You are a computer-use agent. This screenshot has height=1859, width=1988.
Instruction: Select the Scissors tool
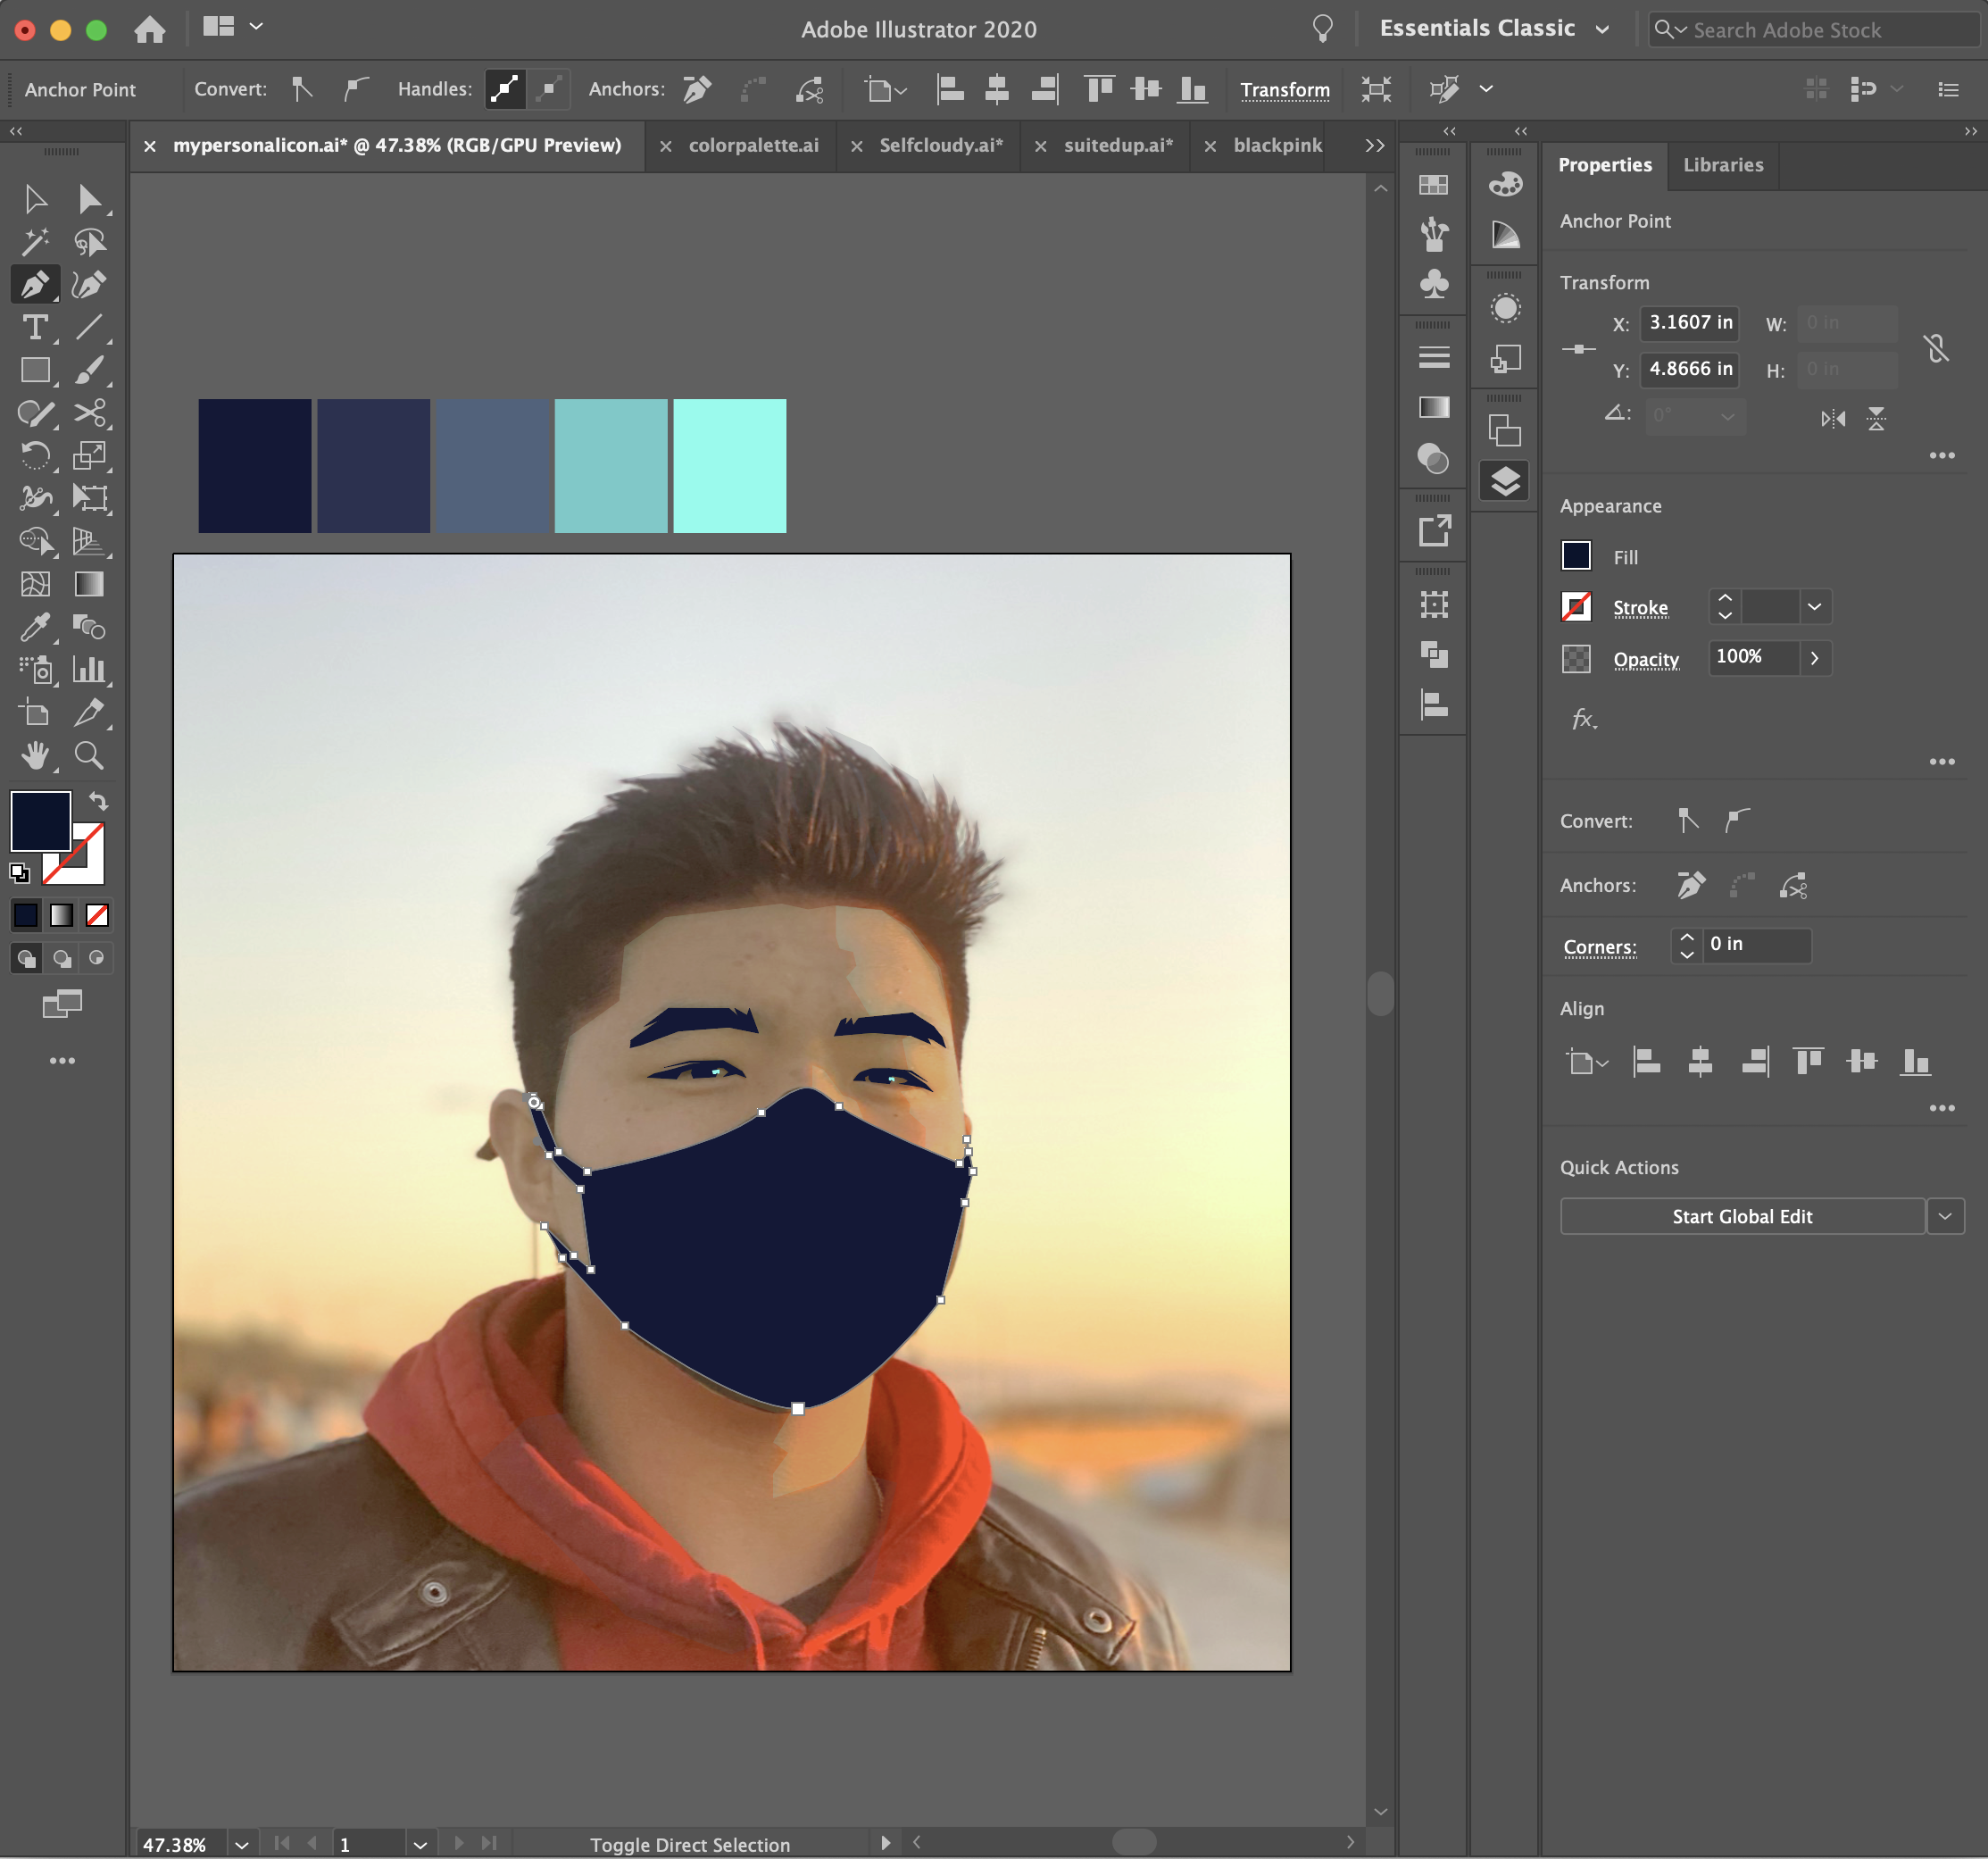click(x=89, y=413)
